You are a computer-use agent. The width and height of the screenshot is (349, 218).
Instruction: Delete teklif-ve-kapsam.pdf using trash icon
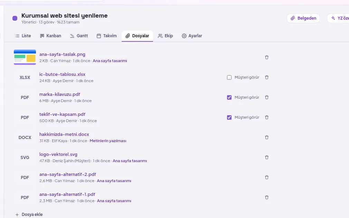(267, 117)
